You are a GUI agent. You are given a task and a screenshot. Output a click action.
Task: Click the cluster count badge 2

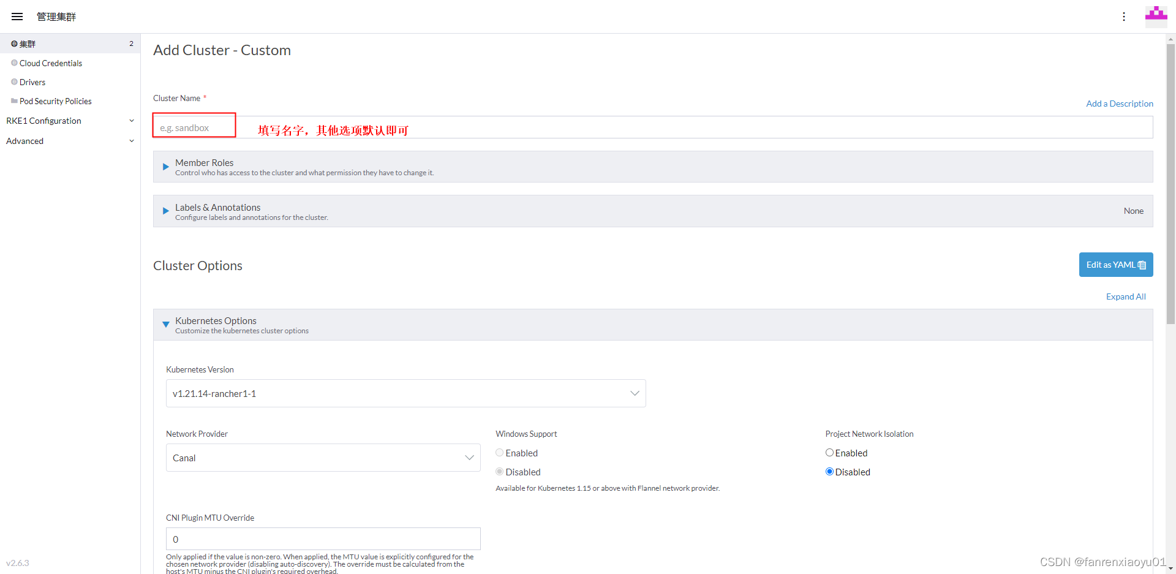(x=131, y=43)
